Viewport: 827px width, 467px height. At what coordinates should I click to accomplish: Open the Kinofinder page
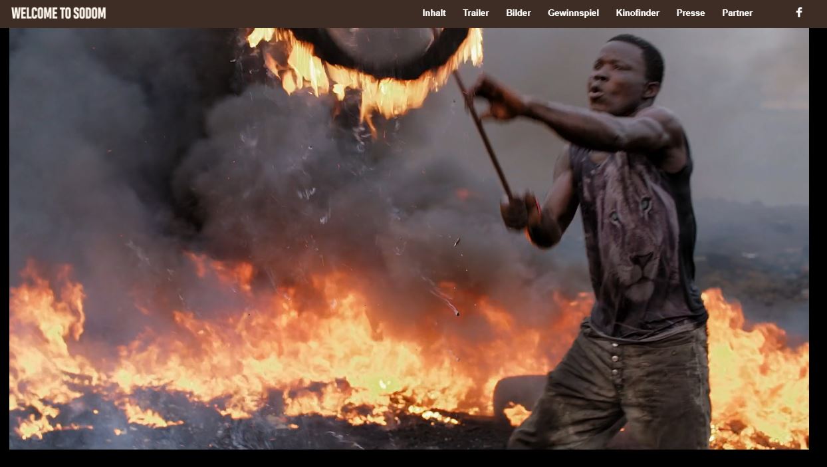[638, 13]
